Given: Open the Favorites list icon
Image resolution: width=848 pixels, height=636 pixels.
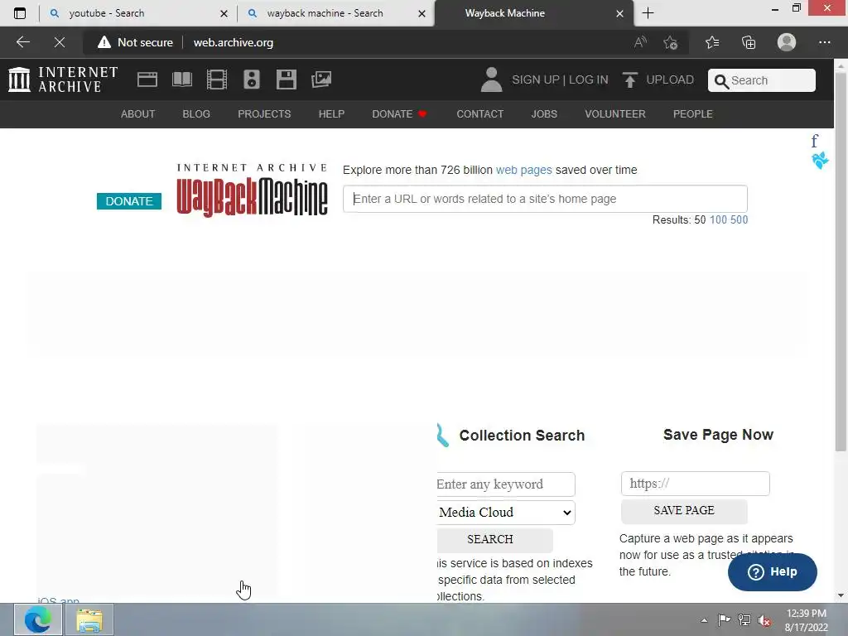Looking at the screenshot, I should click(x=712, y=42).
